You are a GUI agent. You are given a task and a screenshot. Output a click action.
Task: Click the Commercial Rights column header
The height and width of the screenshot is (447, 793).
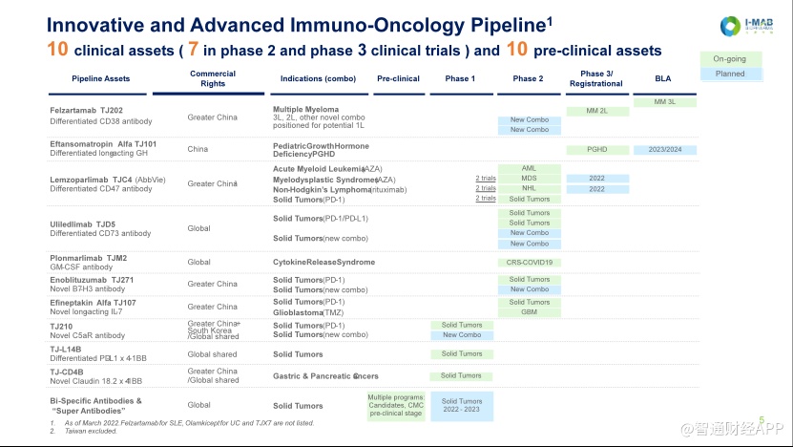213,78
